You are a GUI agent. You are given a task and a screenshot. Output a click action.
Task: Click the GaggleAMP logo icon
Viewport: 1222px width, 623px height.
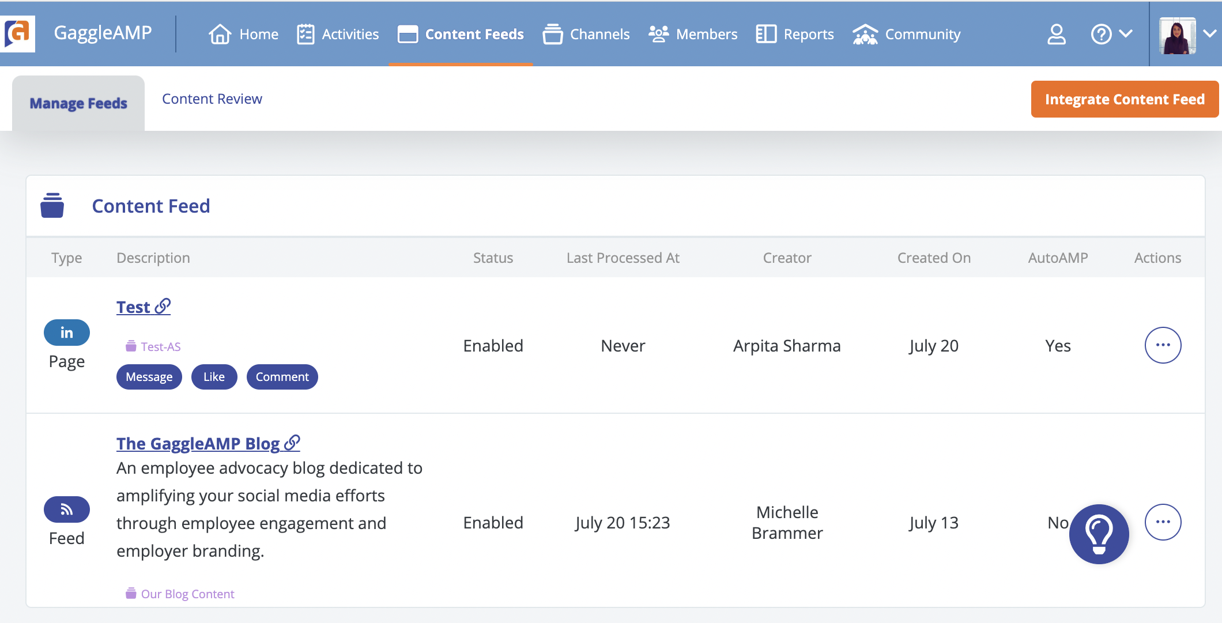click(17, 33)
